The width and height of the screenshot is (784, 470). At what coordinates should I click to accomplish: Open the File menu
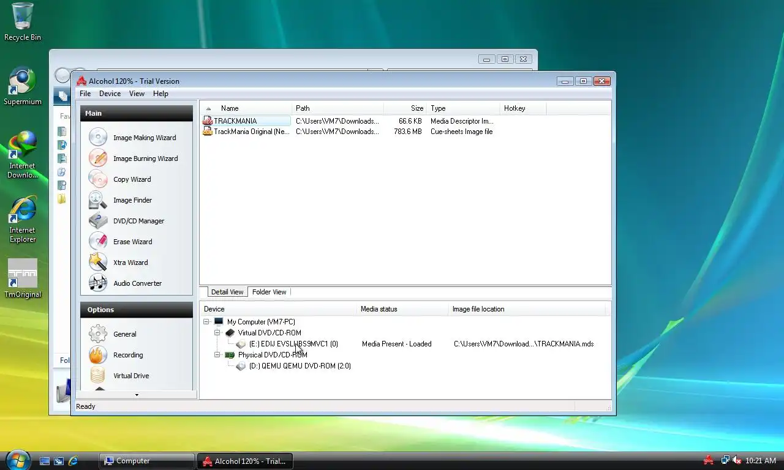[85, 94]
